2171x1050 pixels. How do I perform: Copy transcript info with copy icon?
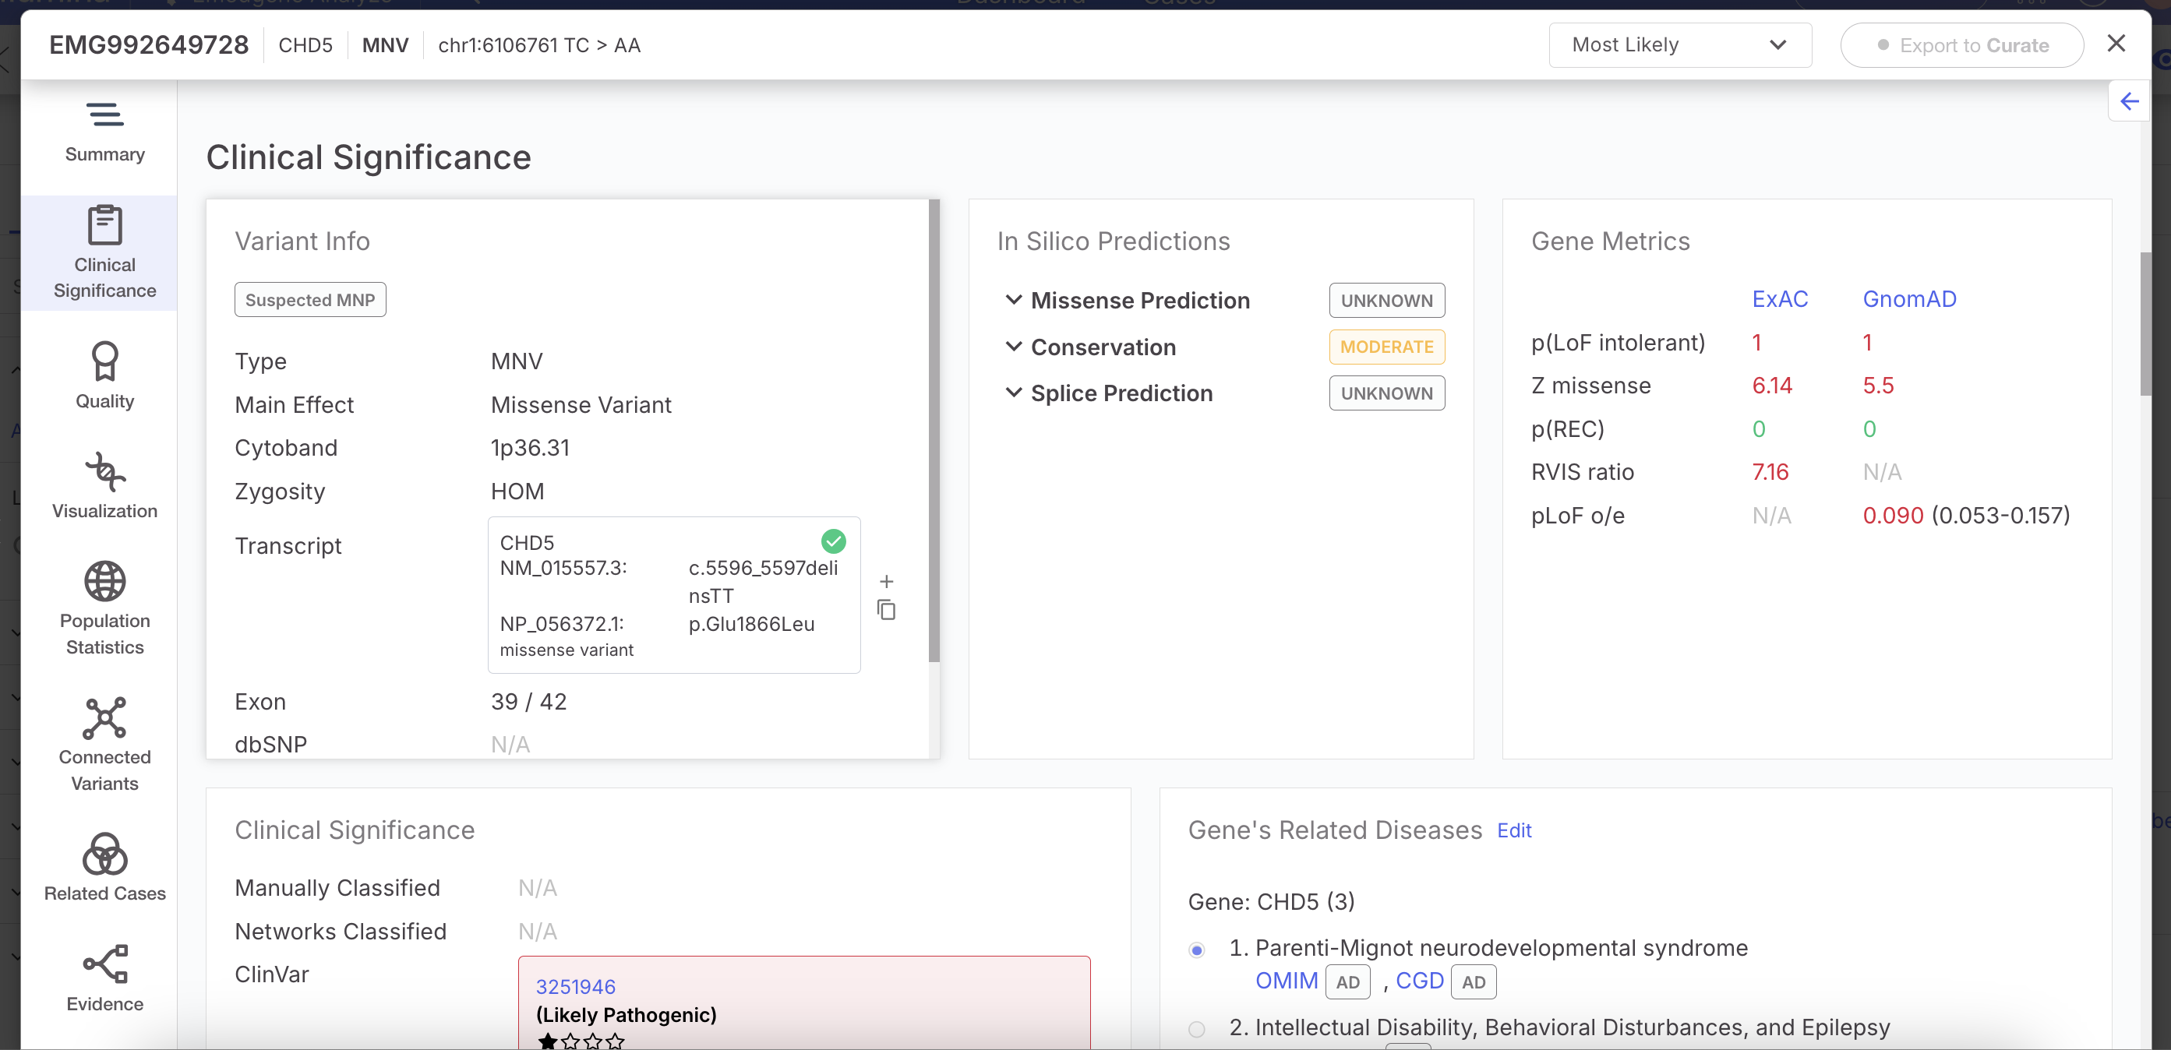886,610
